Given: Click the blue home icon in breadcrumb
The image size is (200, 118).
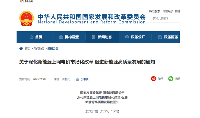Looking at the screenshot, I should pyautogui.click(x=21, y=49).
